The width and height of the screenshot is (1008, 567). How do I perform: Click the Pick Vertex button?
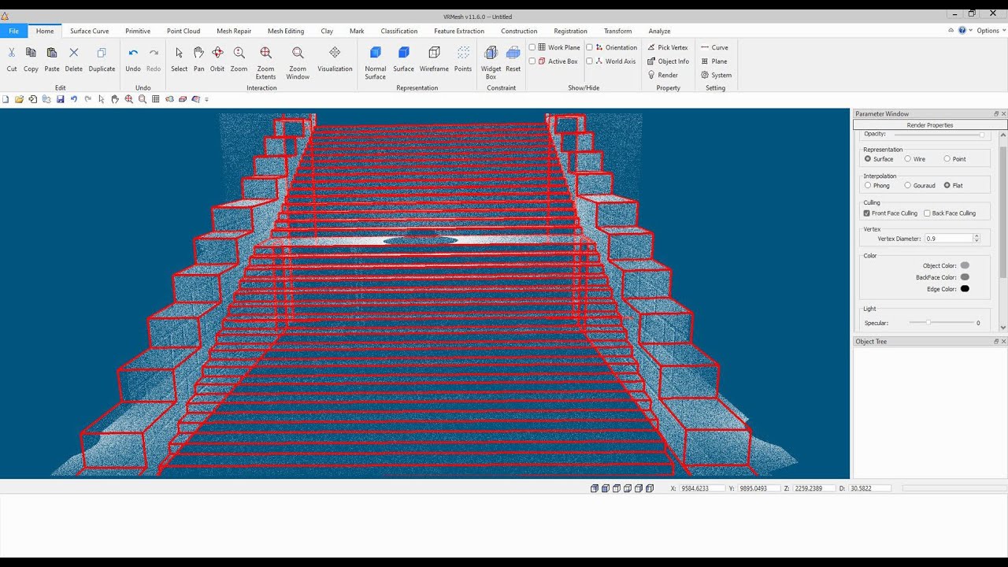pos(667,47)
